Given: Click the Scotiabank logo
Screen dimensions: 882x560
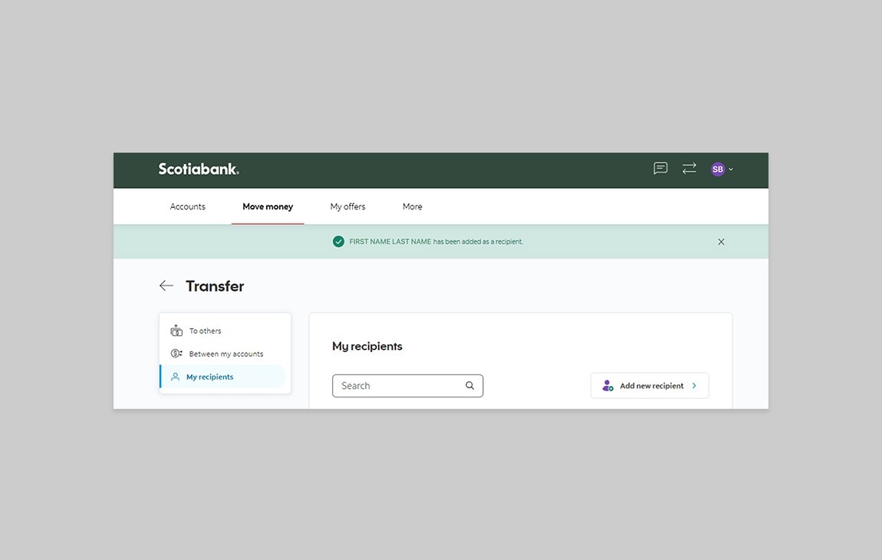Looking at the screenshot, I should 199,169.
